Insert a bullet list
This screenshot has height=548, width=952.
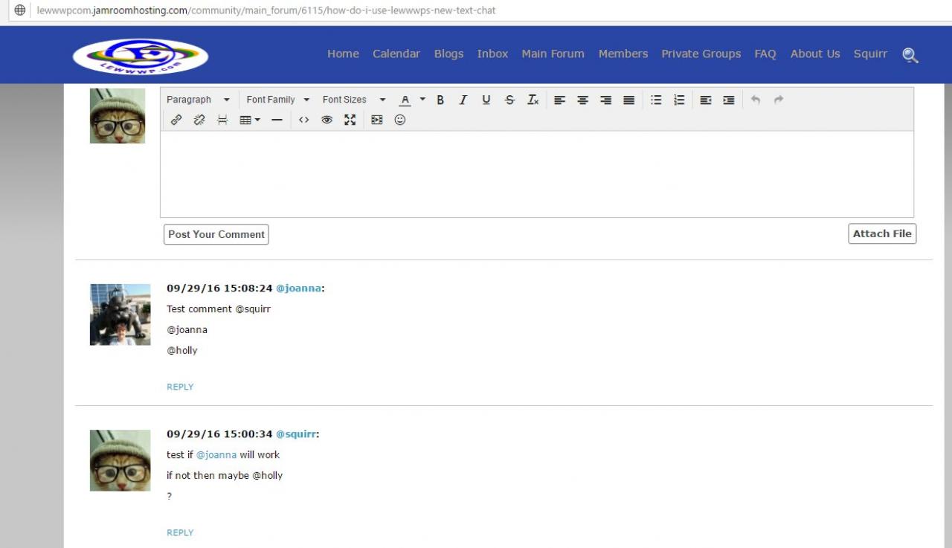click(x=656, y=100)
